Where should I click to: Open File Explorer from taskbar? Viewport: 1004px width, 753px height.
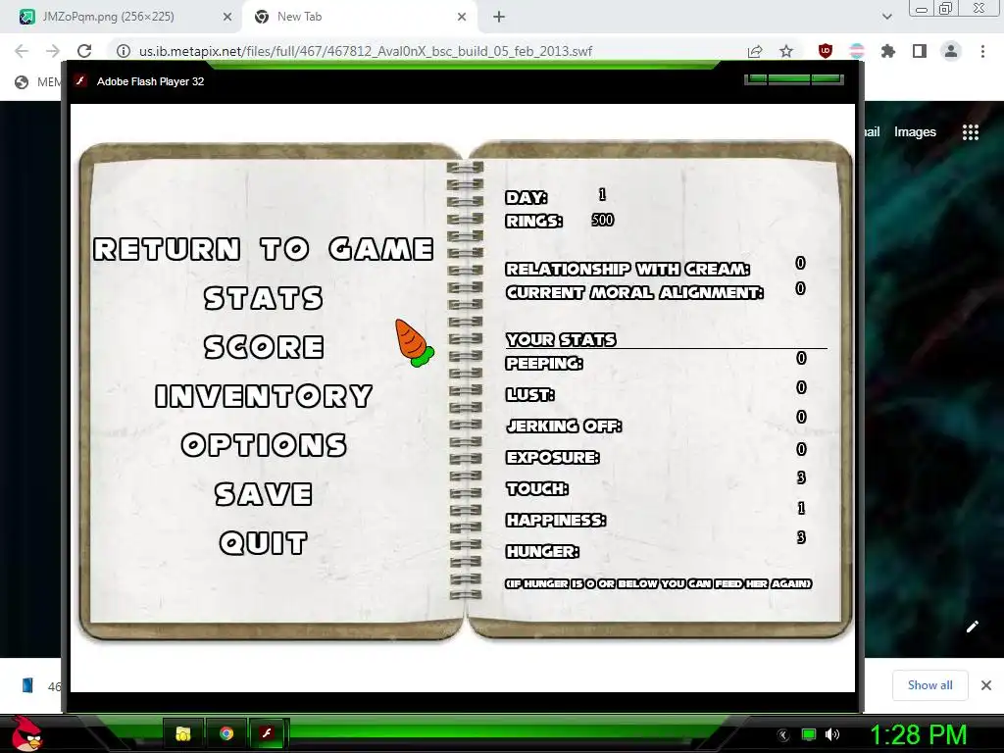(183, 733)
